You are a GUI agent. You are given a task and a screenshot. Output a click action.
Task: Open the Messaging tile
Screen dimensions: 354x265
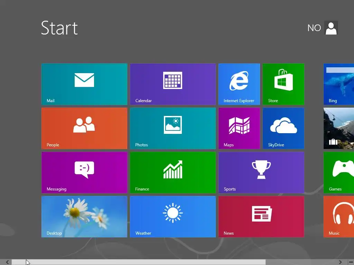[84, 173]
